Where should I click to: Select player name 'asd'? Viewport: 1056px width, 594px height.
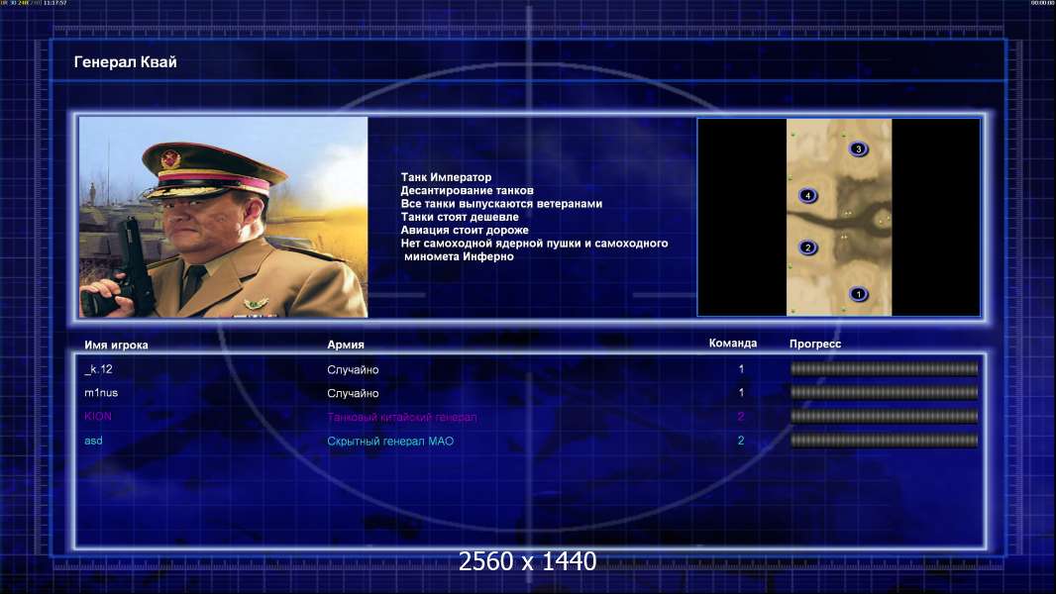tap(93, 441)
